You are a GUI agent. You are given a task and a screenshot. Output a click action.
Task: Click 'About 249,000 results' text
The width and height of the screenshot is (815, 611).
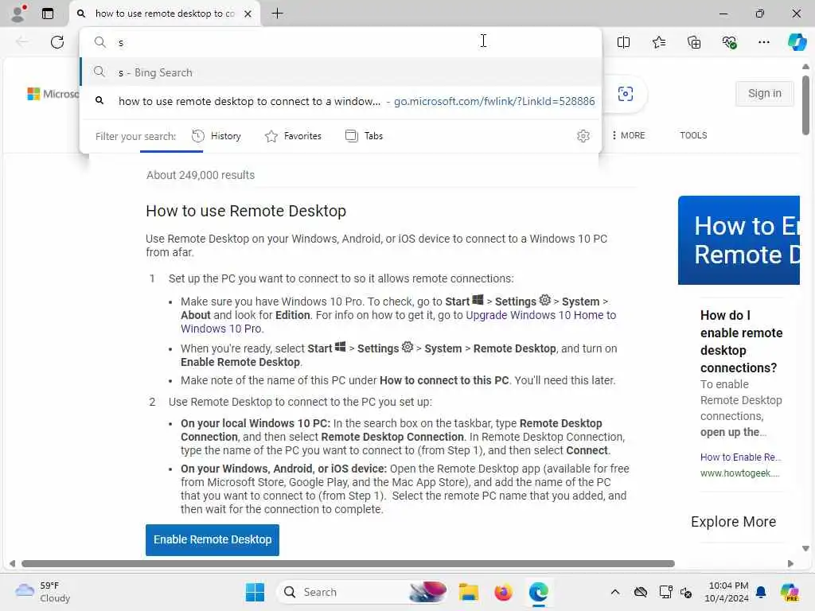[201, 175]
